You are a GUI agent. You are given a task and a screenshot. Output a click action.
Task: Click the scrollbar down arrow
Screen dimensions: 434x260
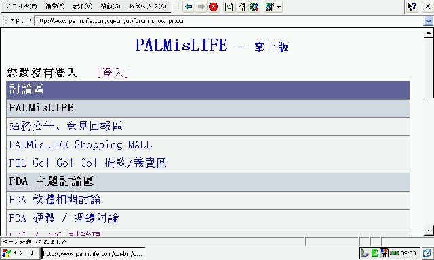pos(429,230)
